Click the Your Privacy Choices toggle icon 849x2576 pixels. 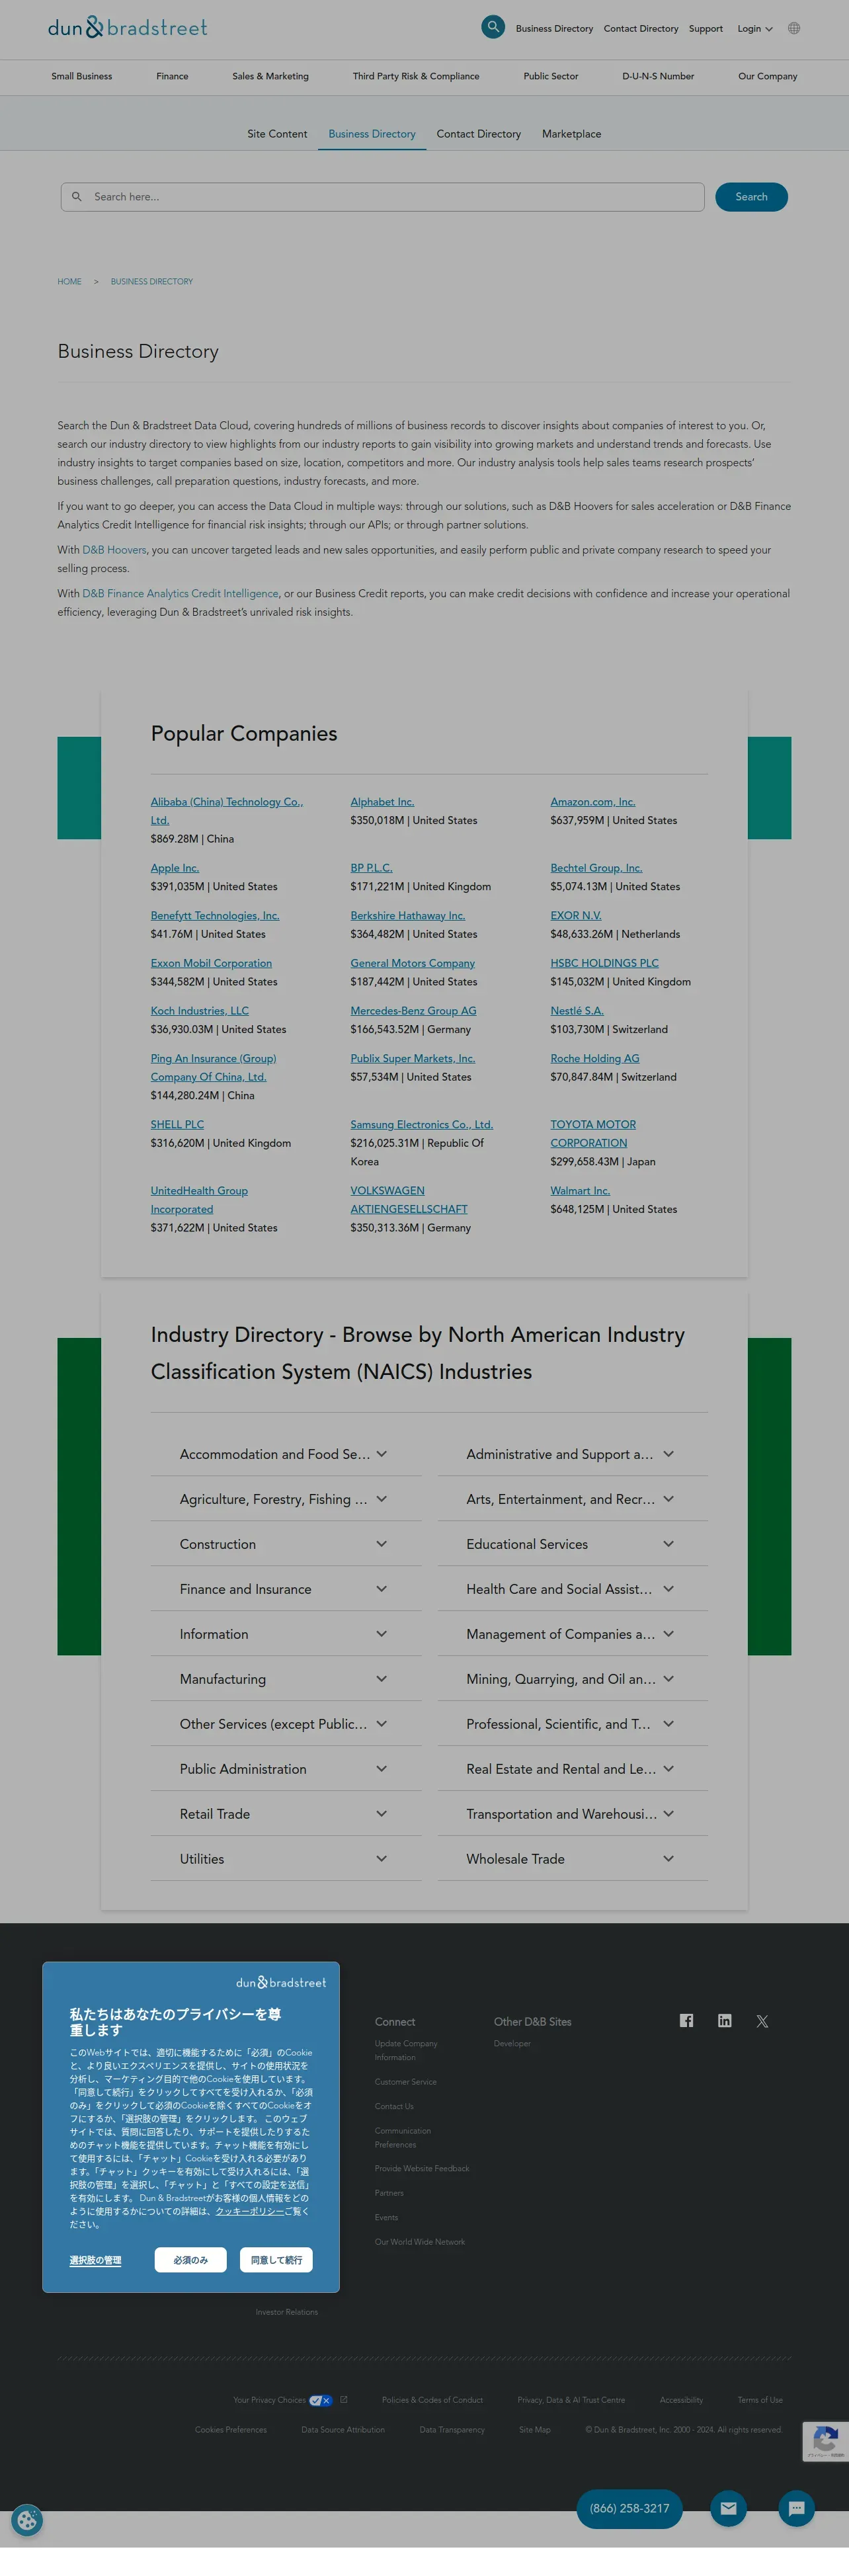(321, 2400)
